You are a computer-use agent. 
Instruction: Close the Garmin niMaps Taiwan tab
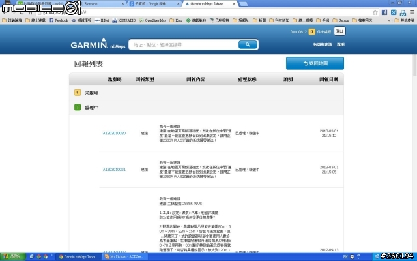(x=234, y=4)
